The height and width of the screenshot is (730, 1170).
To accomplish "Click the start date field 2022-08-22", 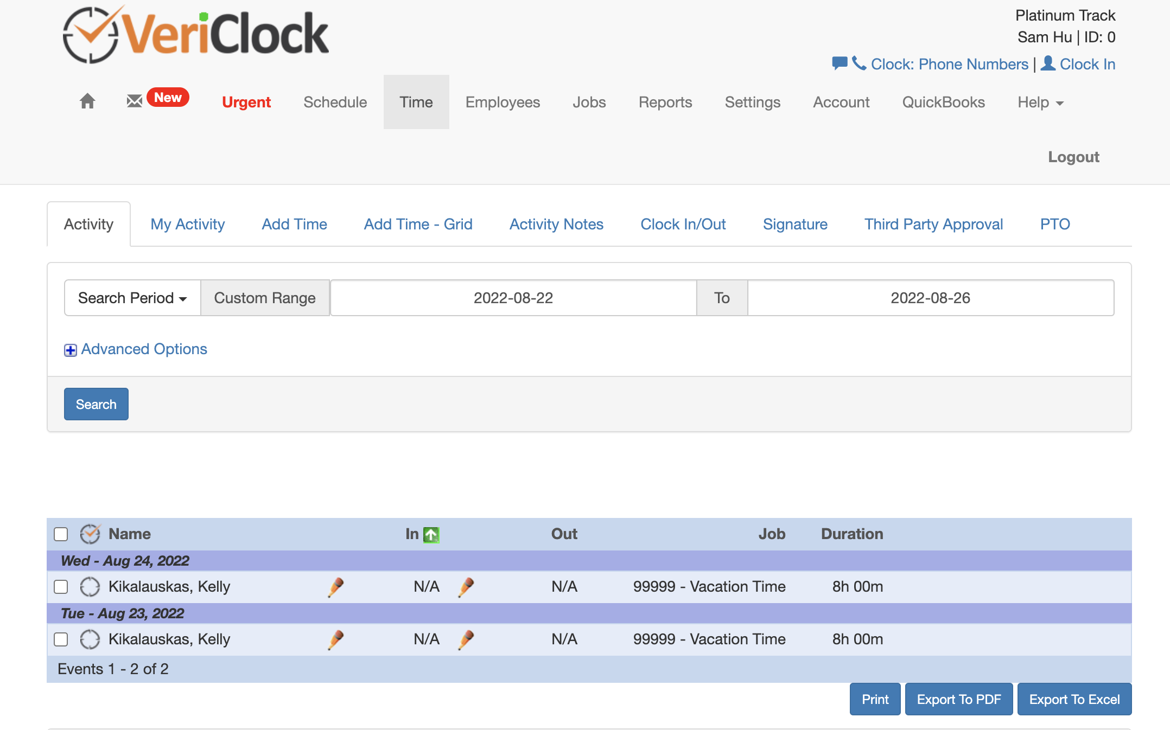I will coord(513,298).
